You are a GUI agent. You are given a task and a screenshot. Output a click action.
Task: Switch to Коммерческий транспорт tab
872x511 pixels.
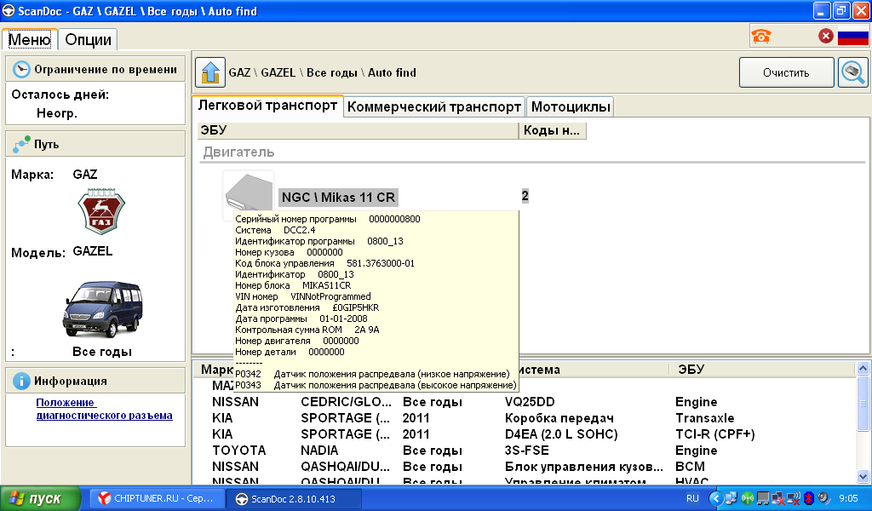coord(433,106)
